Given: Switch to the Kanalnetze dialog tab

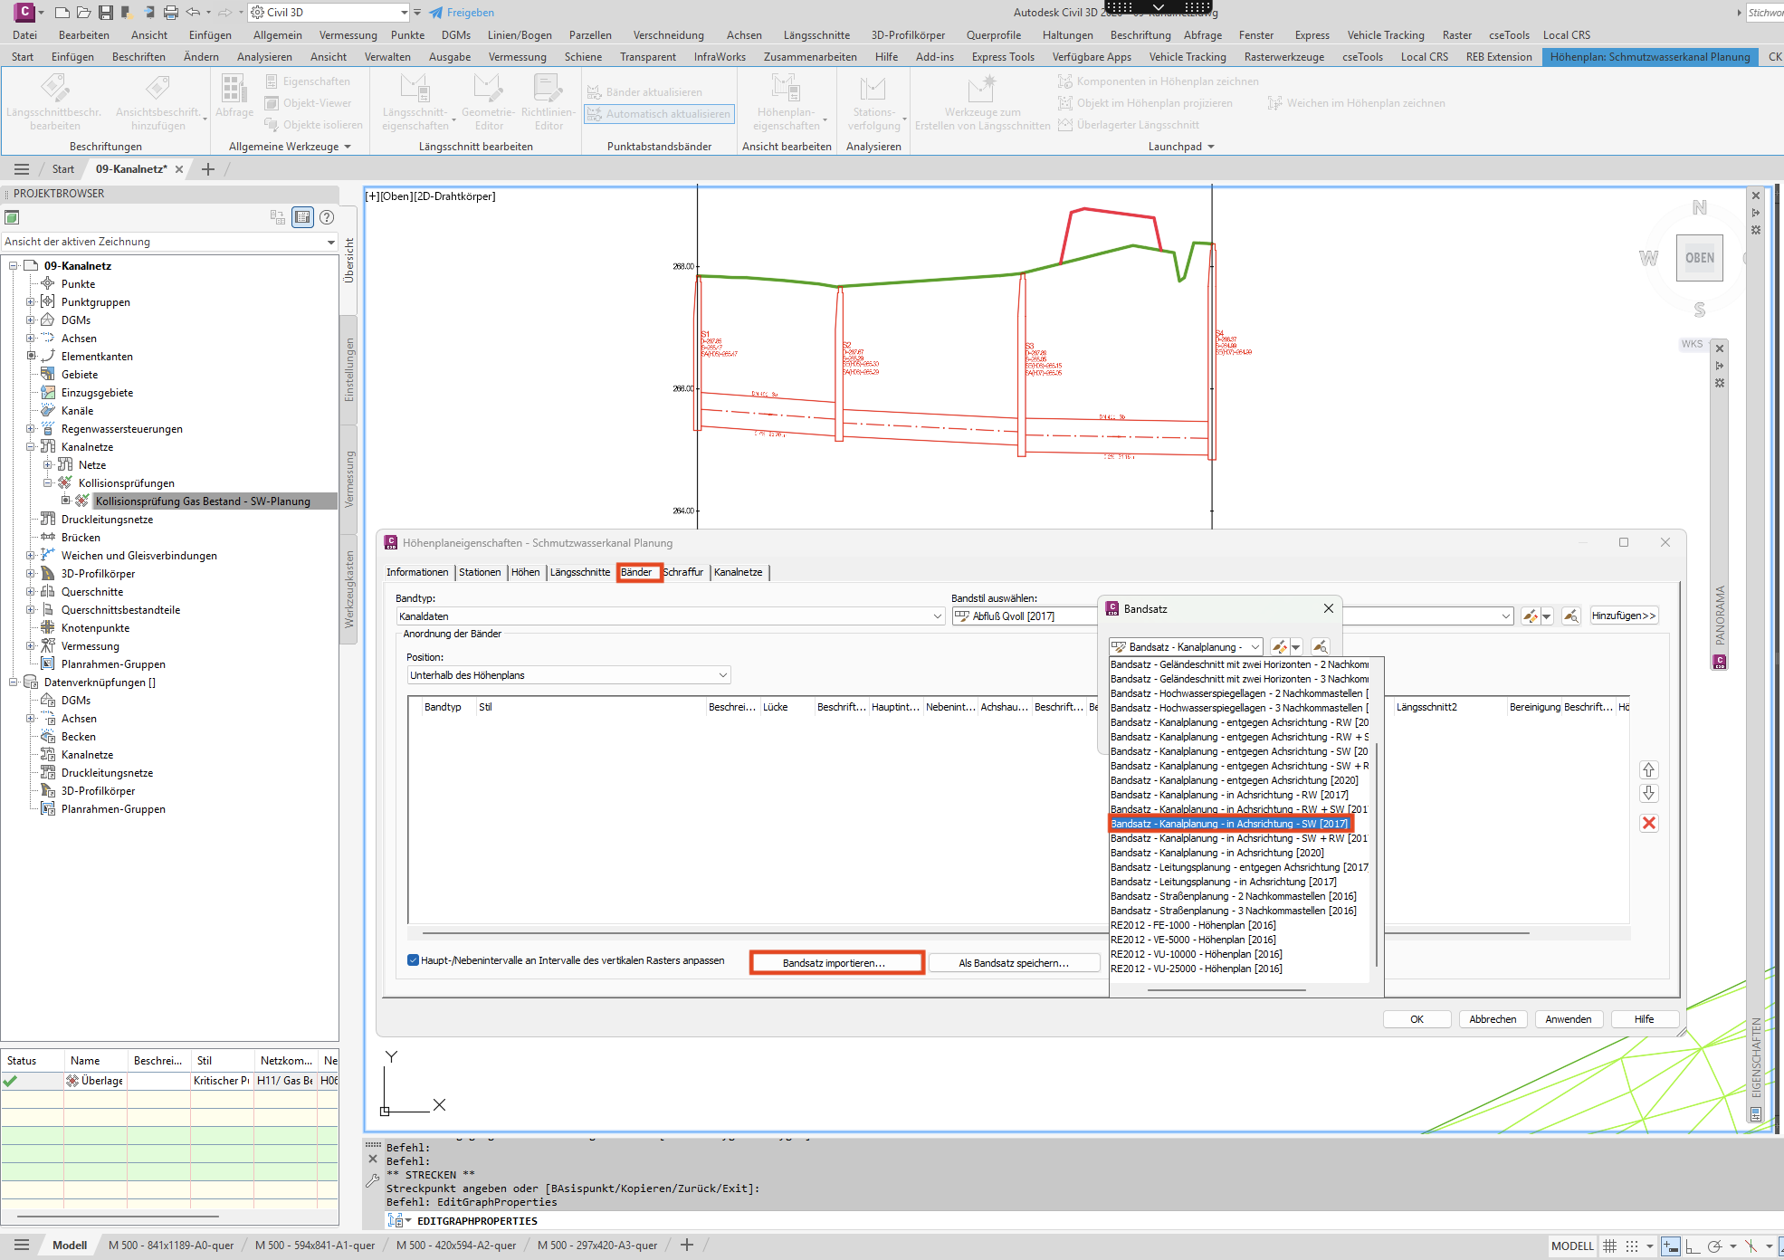Looking at the screenshot, I should point(739,572).
